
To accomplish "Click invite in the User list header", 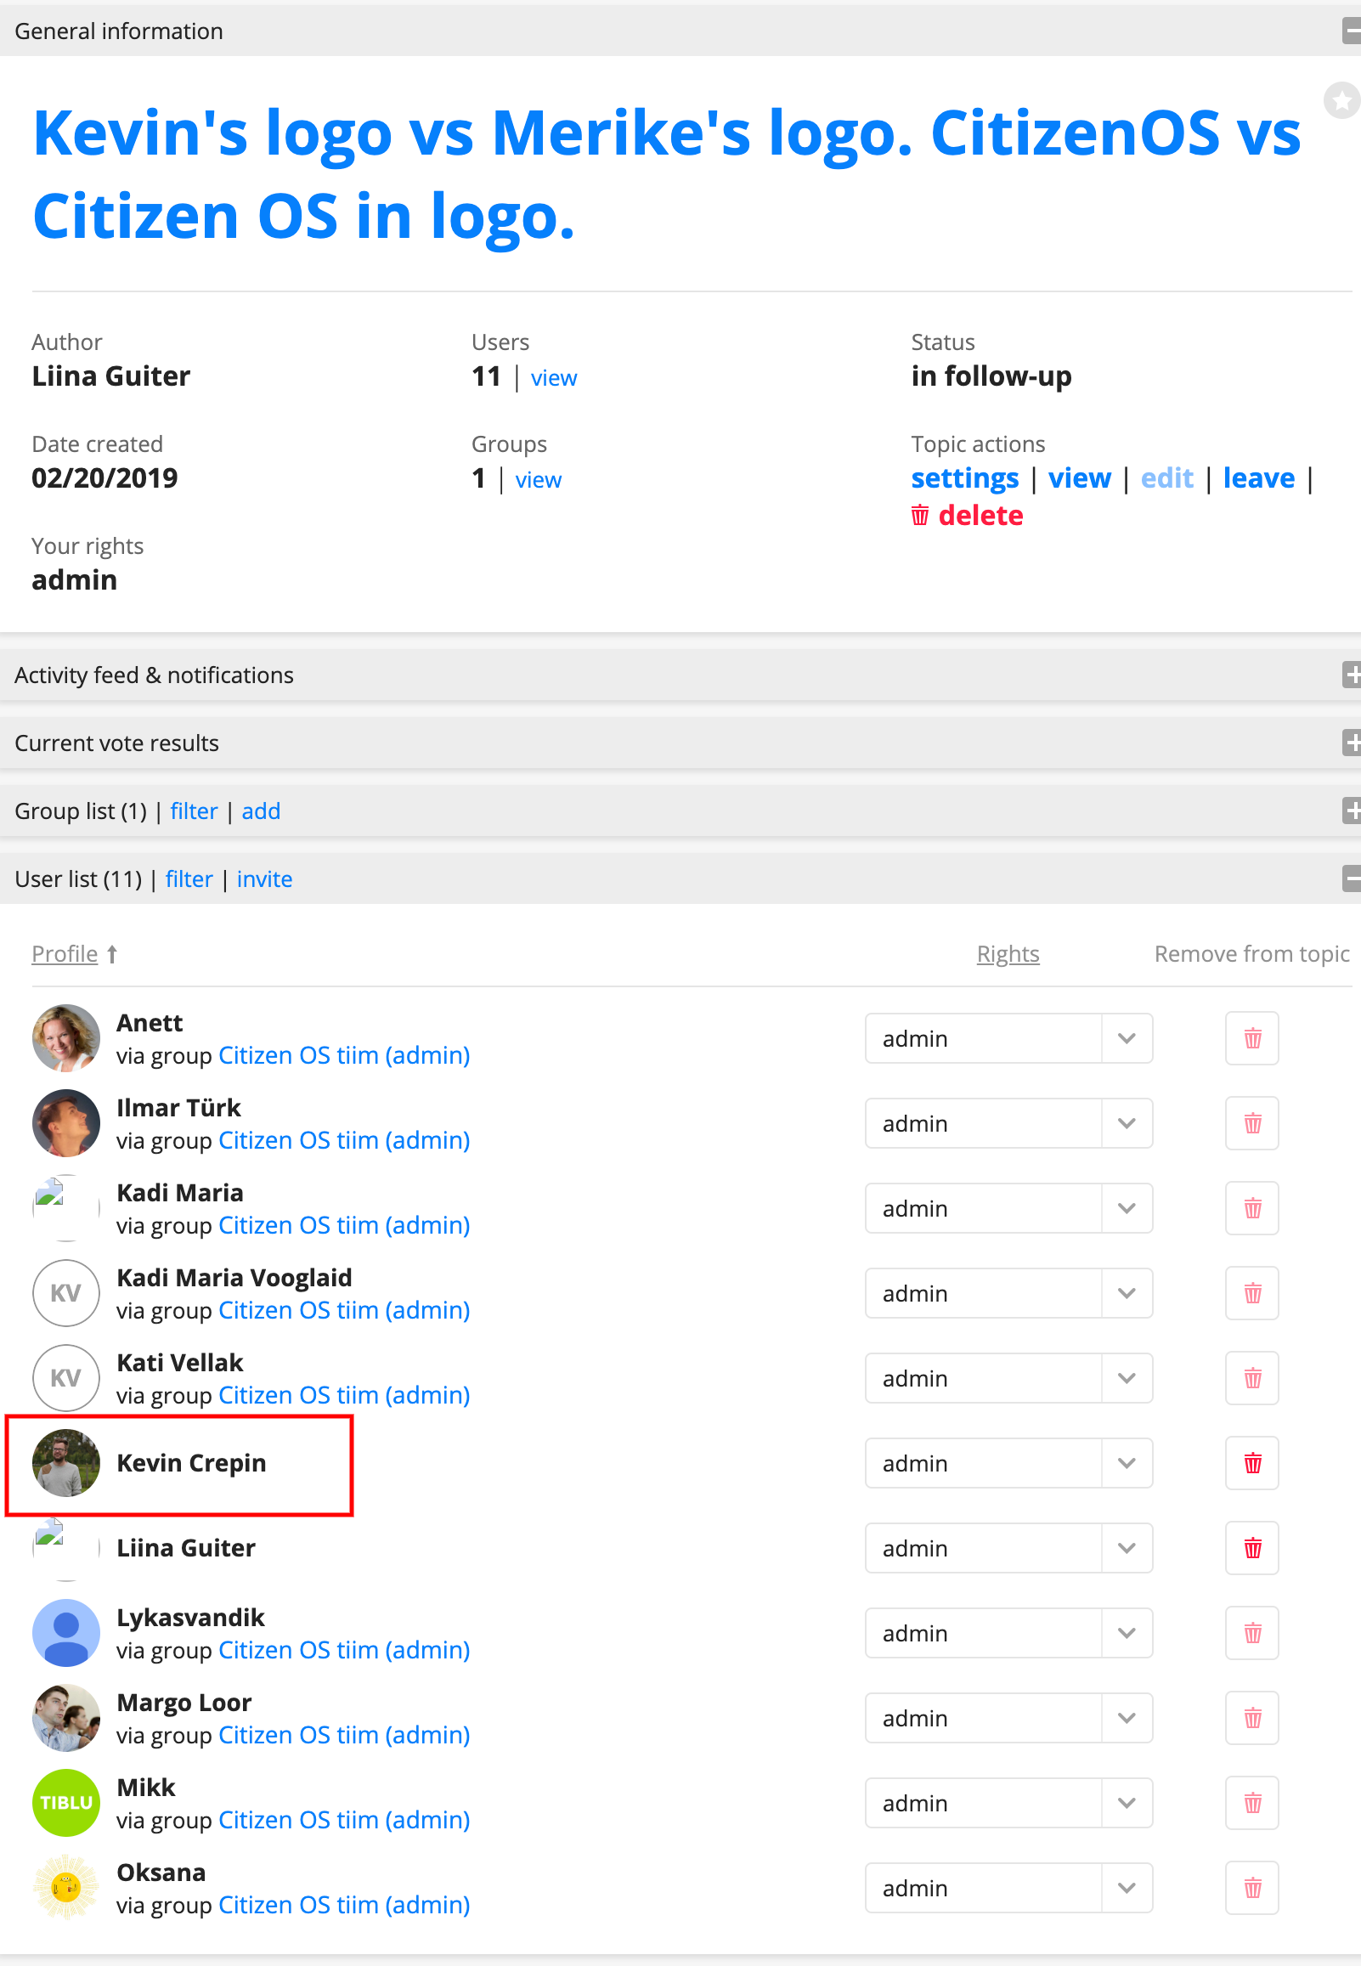I will pos(264,879).
